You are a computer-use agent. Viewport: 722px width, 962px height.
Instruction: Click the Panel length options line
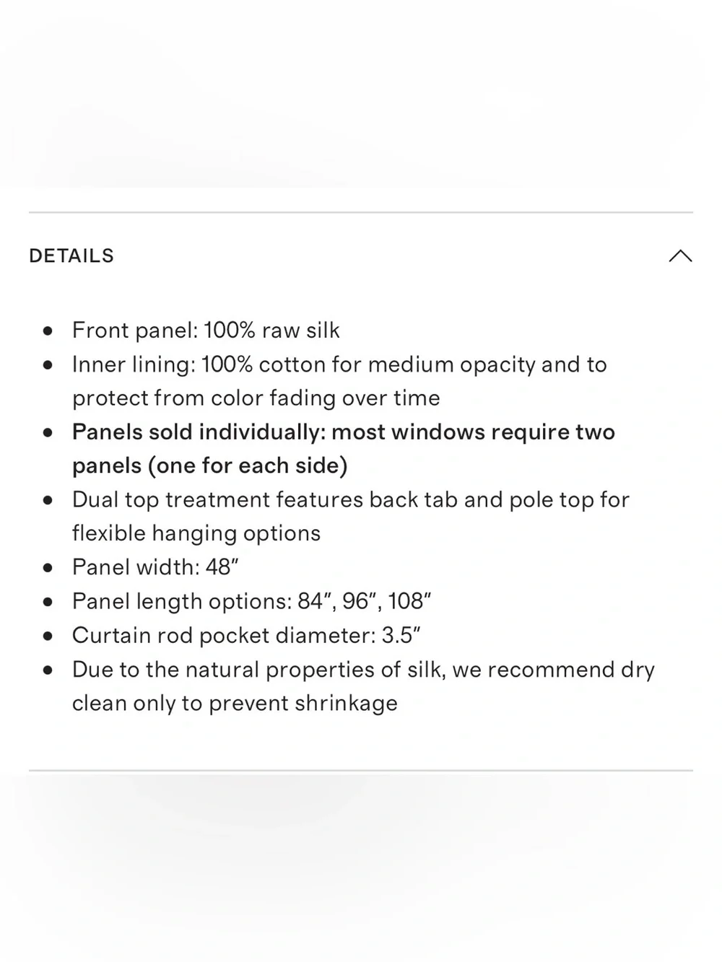coord(251,601)
